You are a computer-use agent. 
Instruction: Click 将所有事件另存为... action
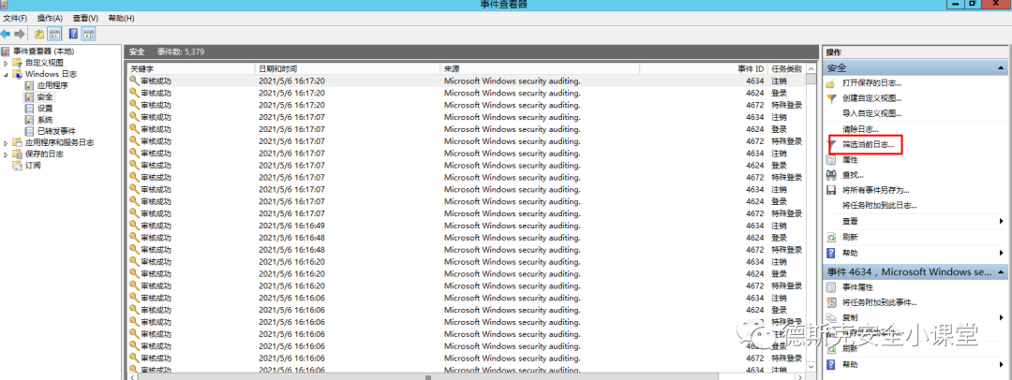point(876,190)
